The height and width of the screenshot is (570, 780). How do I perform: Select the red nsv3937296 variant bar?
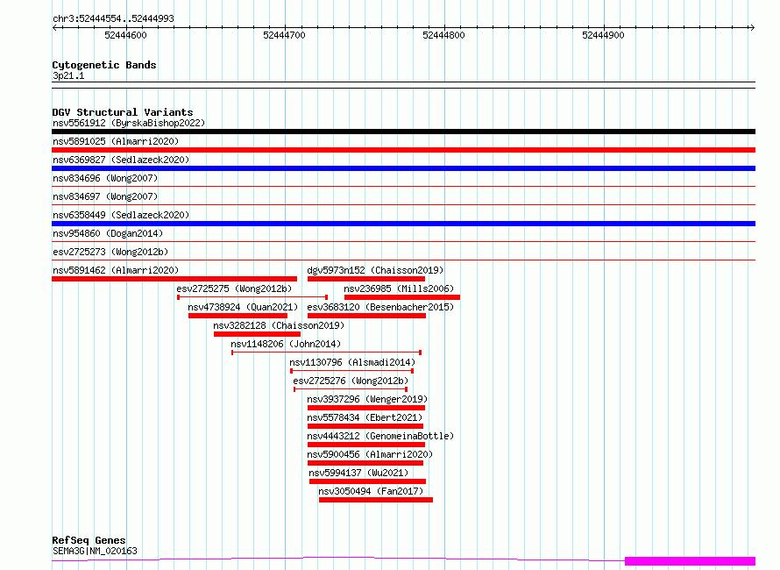tap(366, 408)
